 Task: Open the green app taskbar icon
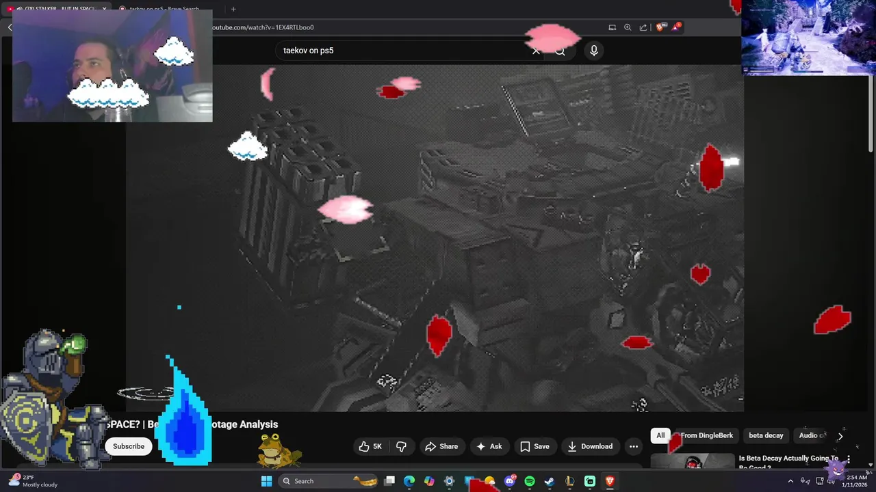[x=590, y=481]
